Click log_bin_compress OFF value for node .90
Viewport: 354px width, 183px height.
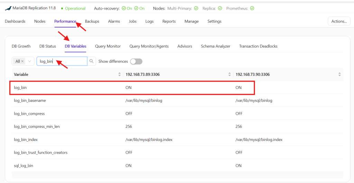(x=239, y=114)
